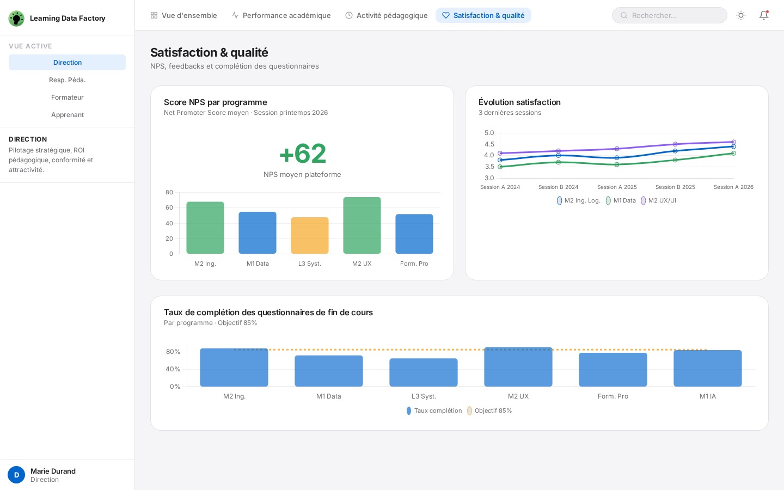Click the M2 UX bar in NPS chart

(362, 225)
